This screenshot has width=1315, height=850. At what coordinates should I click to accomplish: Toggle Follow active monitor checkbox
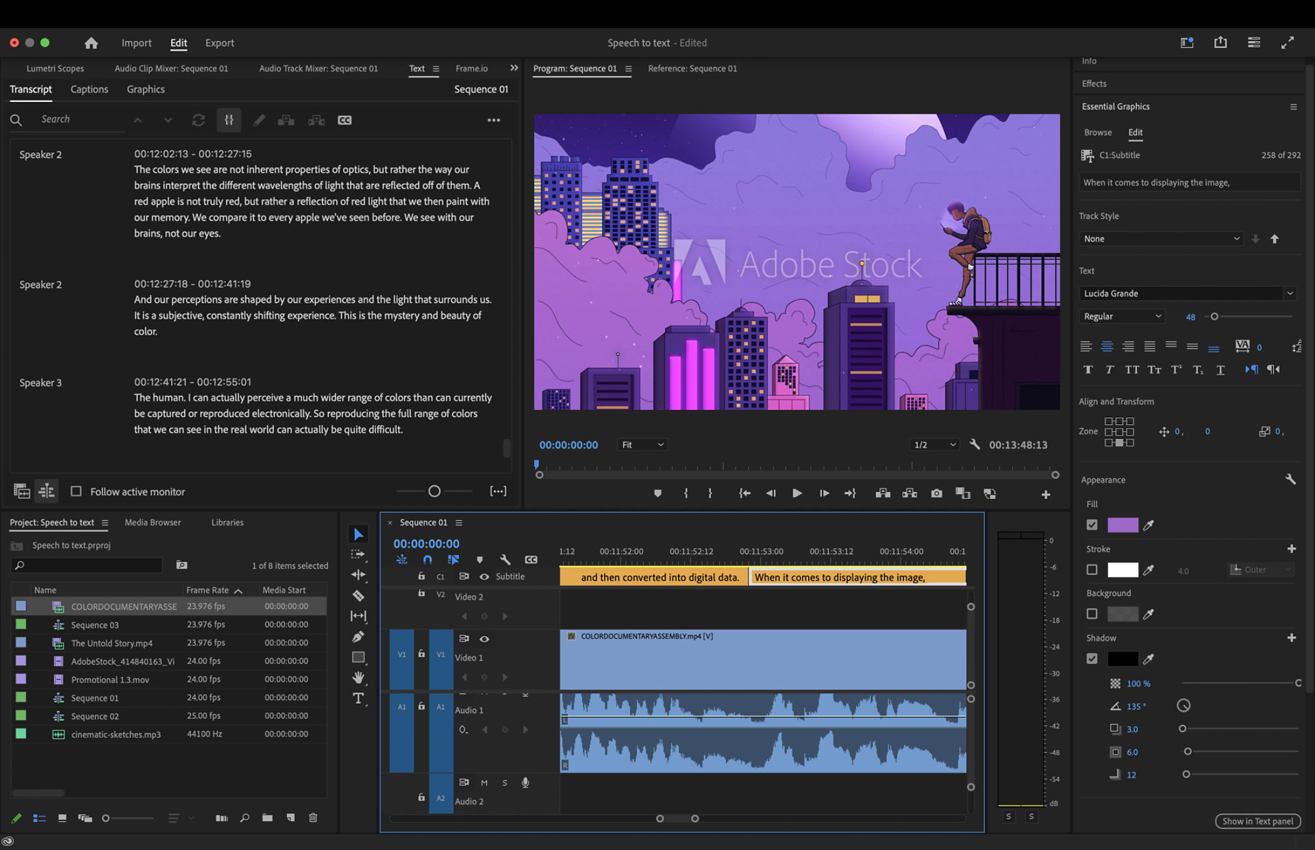(x=77, y=491)
